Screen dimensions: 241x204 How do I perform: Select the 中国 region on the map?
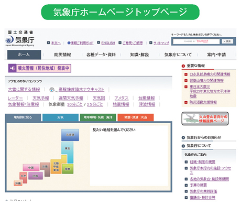[x=31, y=167]
